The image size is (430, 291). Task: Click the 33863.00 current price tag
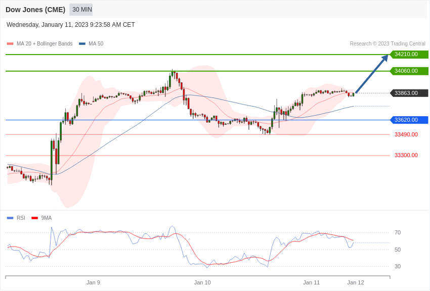click(409, 93)
